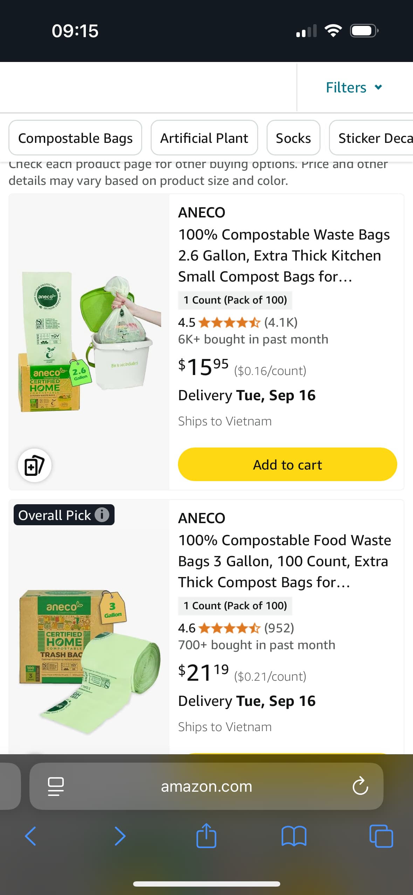This screenshot has width=413, height=895.
Task: Tap the Safari forward arrow
Action: 120,836
